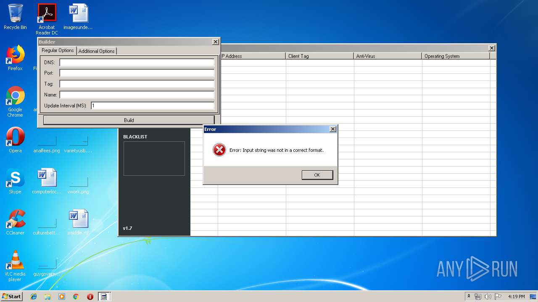
Task: Click the clock showing 4:19 PM
Action: tap(516, 297)
